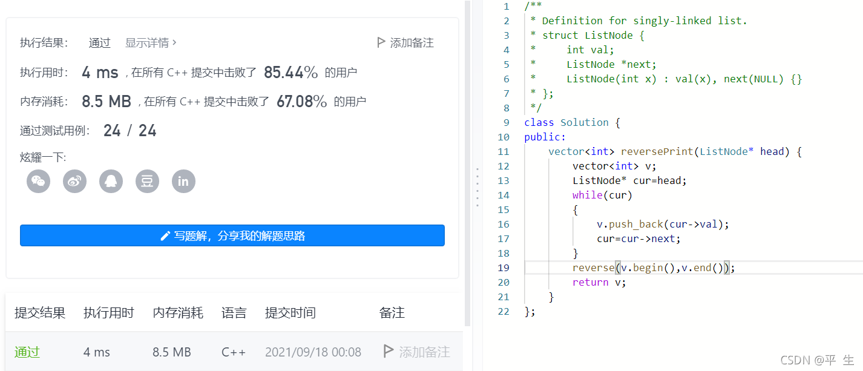Click 8.5 MB cell in submission row

172,352
